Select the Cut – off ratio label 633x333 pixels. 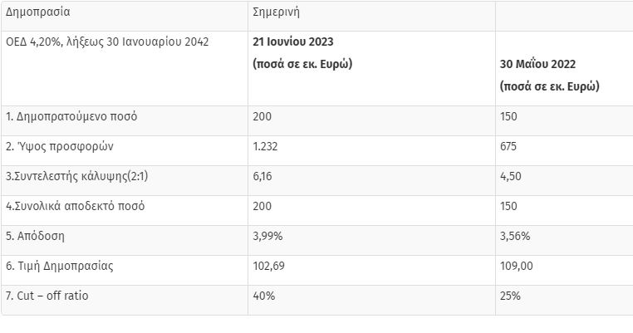pos(47,296)
